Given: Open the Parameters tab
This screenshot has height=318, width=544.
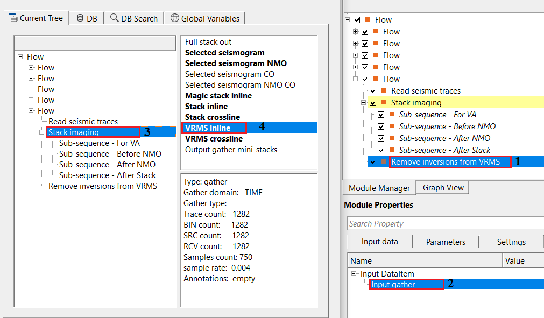Looking at the screenshot, I should 445,242.
